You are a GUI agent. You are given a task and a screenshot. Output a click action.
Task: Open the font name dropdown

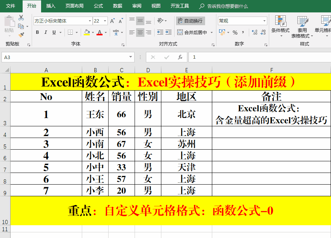click(x=90, y=21)
